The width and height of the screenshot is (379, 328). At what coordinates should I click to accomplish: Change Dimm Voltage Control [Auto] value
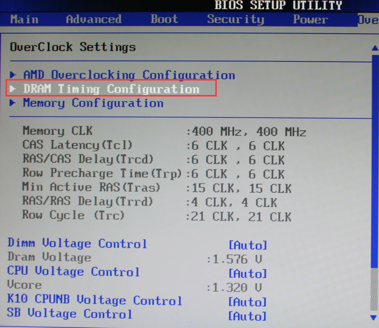tap(248, 245)
